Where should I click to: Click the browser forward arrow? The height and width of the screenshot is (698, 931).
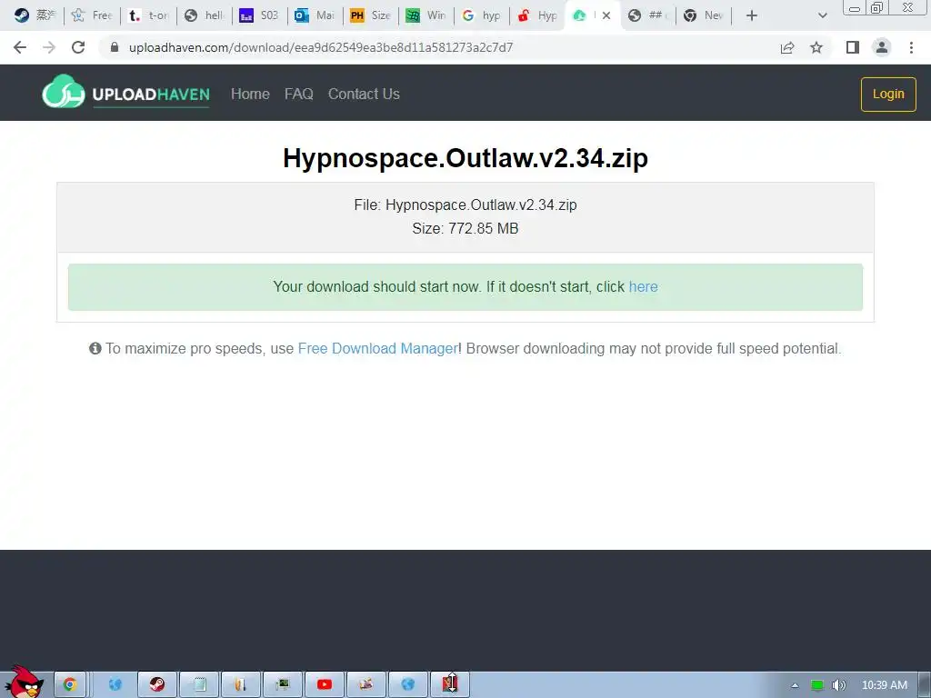point(49,47)
